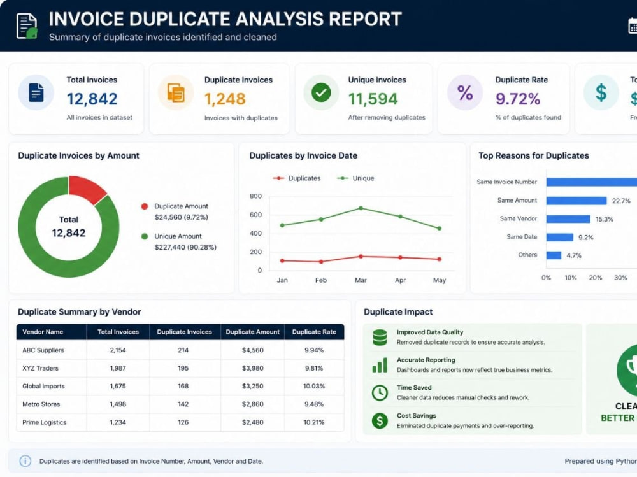
Task: Click the Total 12,842 donut center label
Action: (68, 227)
